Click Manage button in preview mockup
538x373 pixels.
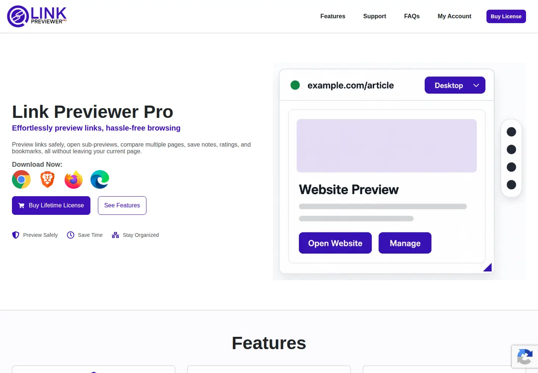click(405, 243)
